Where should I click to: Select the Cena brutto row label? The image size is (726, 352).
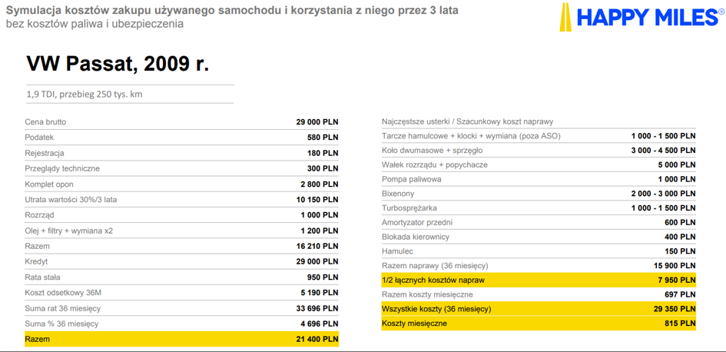point(45,121)
